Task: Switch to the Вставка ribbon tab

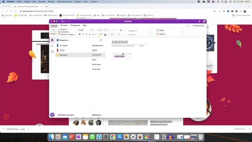Action: (x=64, y=25)
